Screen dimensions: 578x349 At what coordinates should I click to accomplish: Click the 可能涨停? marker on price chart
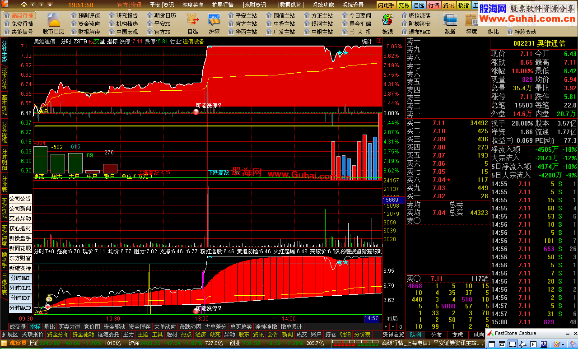click(x=209, y=106)
